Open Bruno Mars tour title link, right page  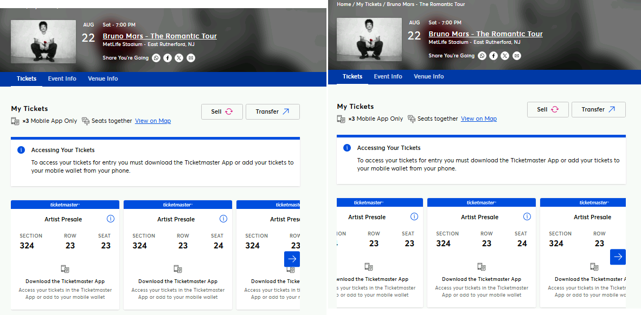tap(485, 34)
